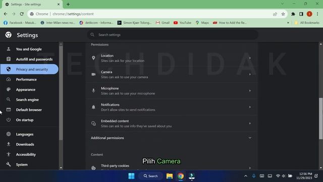The height and width of the screenshot is (182, 323).
Task: Click the Third-party cookies icon
Action: point(93,168)
